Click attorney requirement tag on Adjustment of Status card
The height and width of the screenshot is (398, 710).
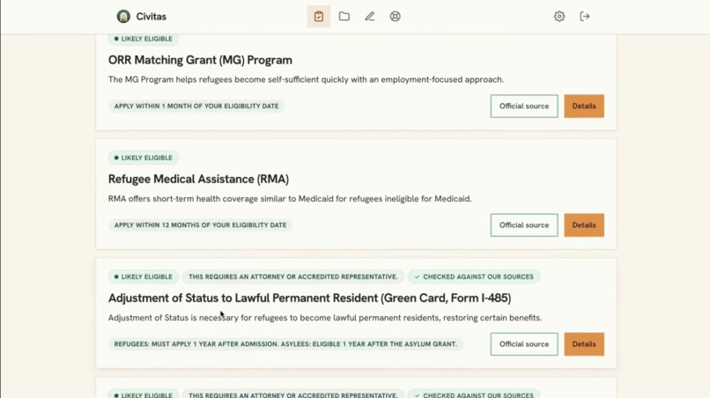293,276
